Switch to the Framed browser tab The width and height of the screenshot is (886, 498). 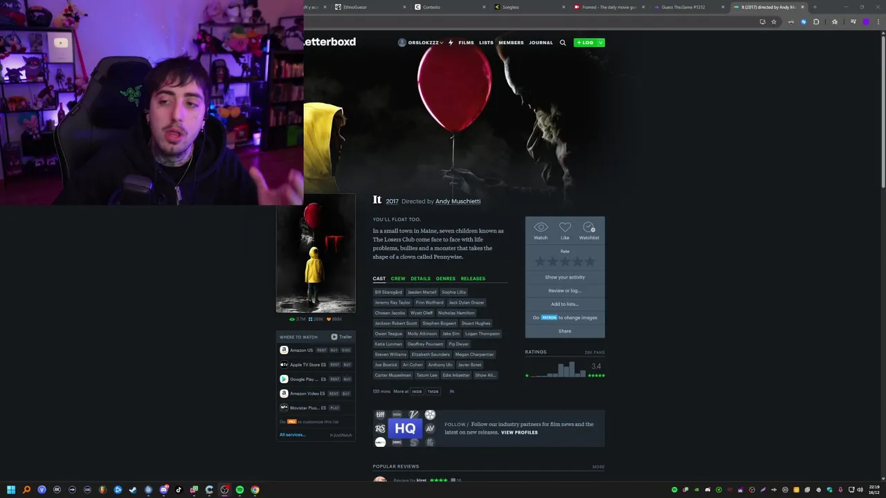[x=609, y=7]
